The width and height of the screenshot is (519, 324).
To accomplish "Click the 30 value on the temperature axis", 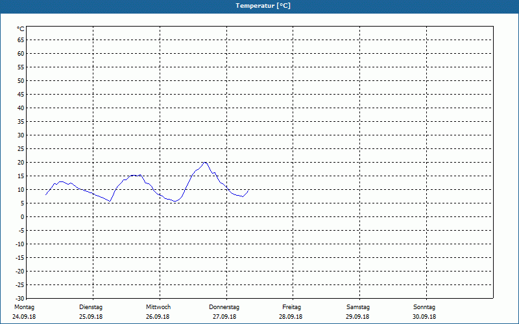I will (x=21, y=135).
